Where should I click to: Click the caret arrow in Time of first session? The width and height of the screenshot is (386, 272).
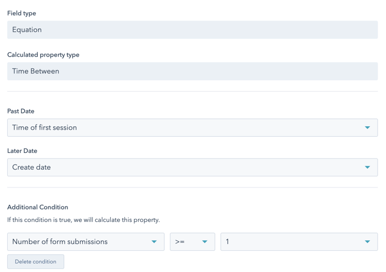point(367,127)
